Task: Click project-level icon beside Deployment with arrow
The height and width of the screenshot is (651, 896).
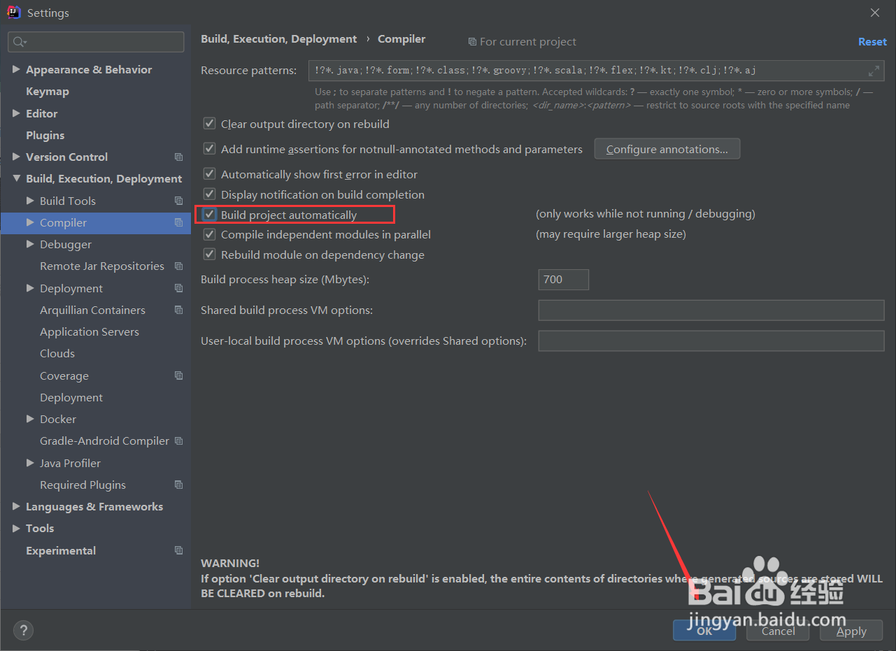Action: tap(178, 288)
